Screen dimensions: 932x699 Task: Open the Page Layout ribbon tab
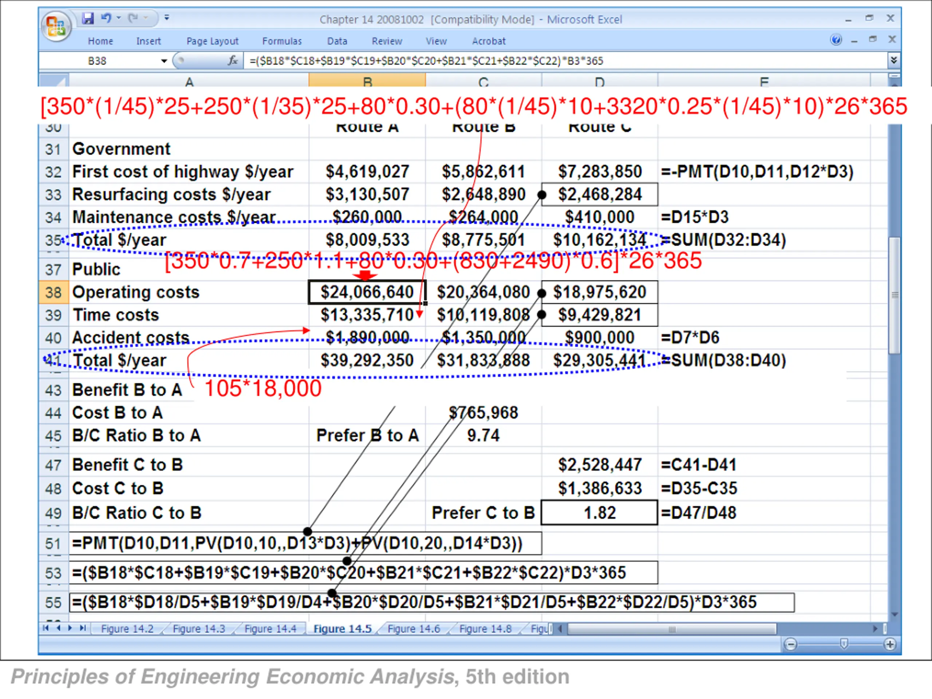[212, 41]
